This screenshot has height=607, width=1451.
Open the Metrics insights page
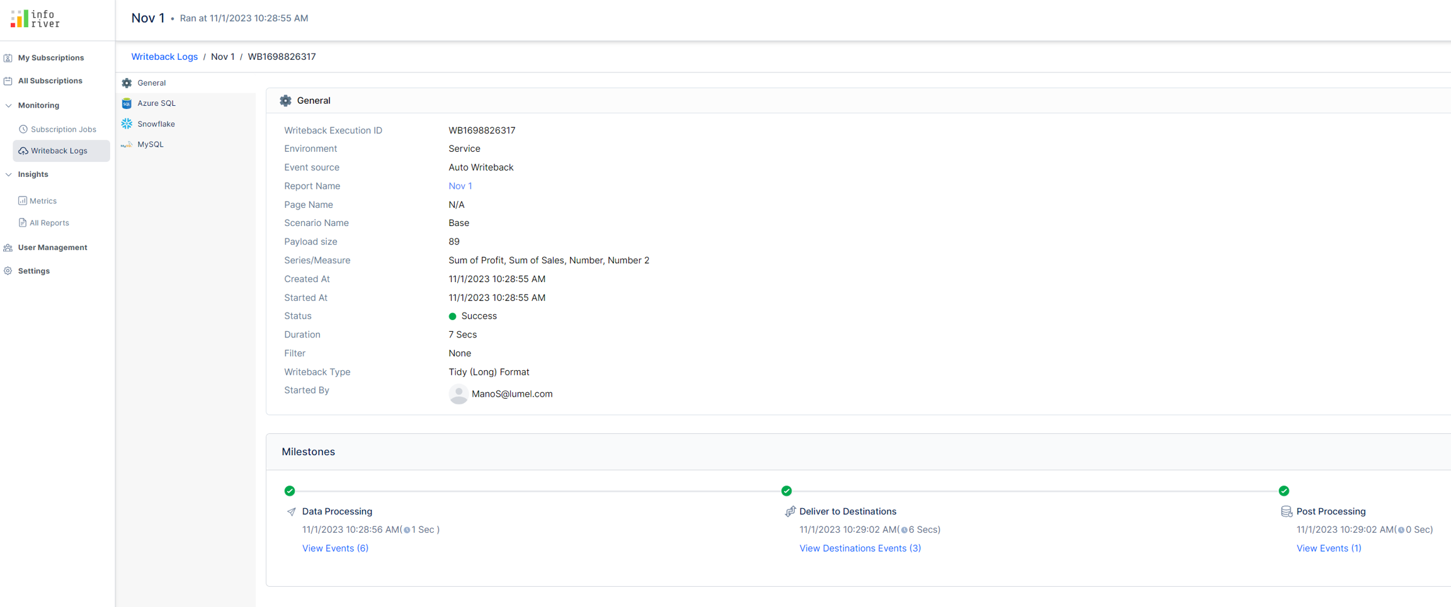click(43, 201)
